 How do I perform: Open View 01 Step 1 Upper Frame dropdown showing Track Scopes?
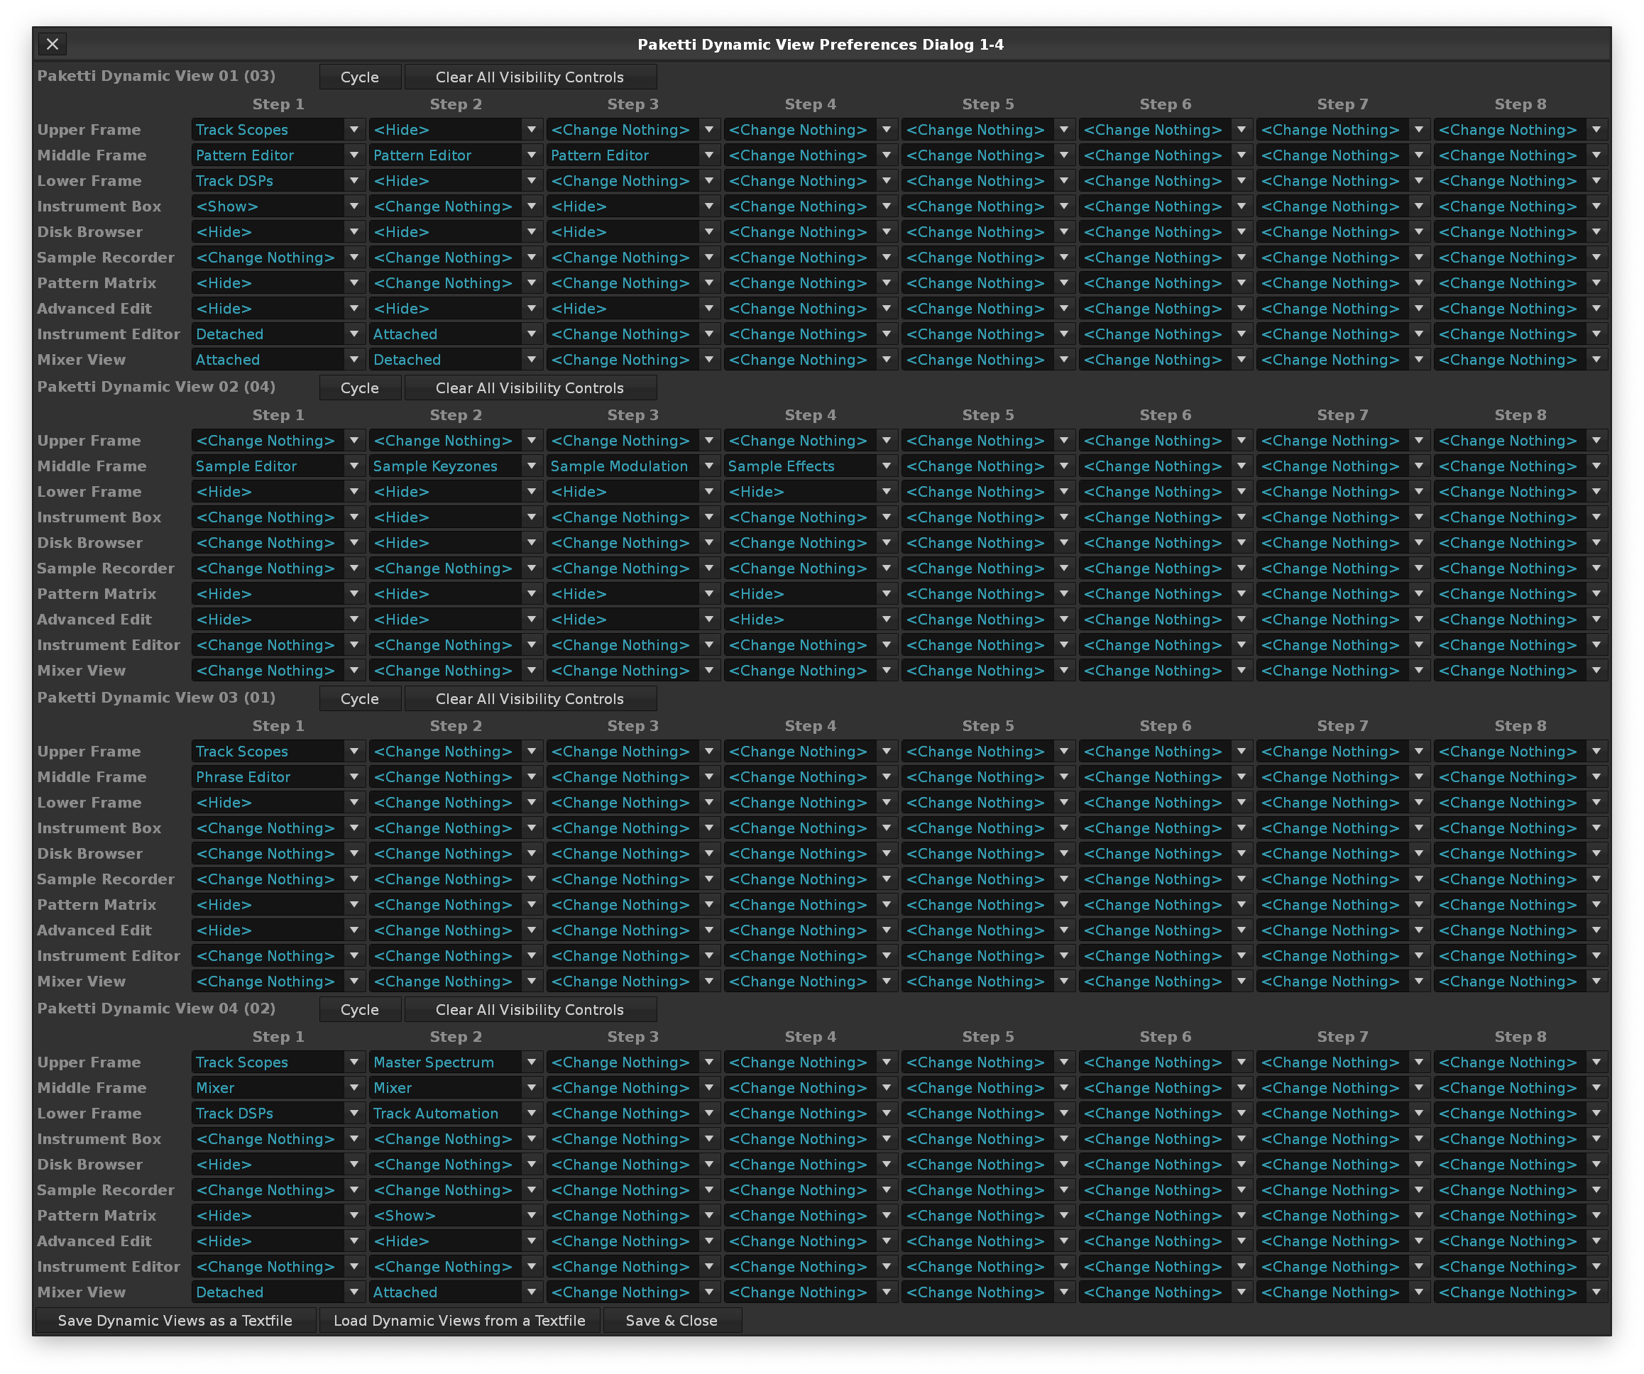tap(277, 130)
